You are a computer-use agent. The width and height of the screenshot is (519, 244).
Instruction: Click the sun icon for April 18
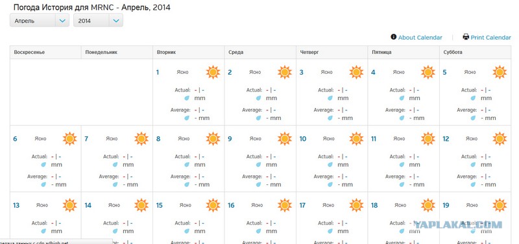click(x=428, y=205)
